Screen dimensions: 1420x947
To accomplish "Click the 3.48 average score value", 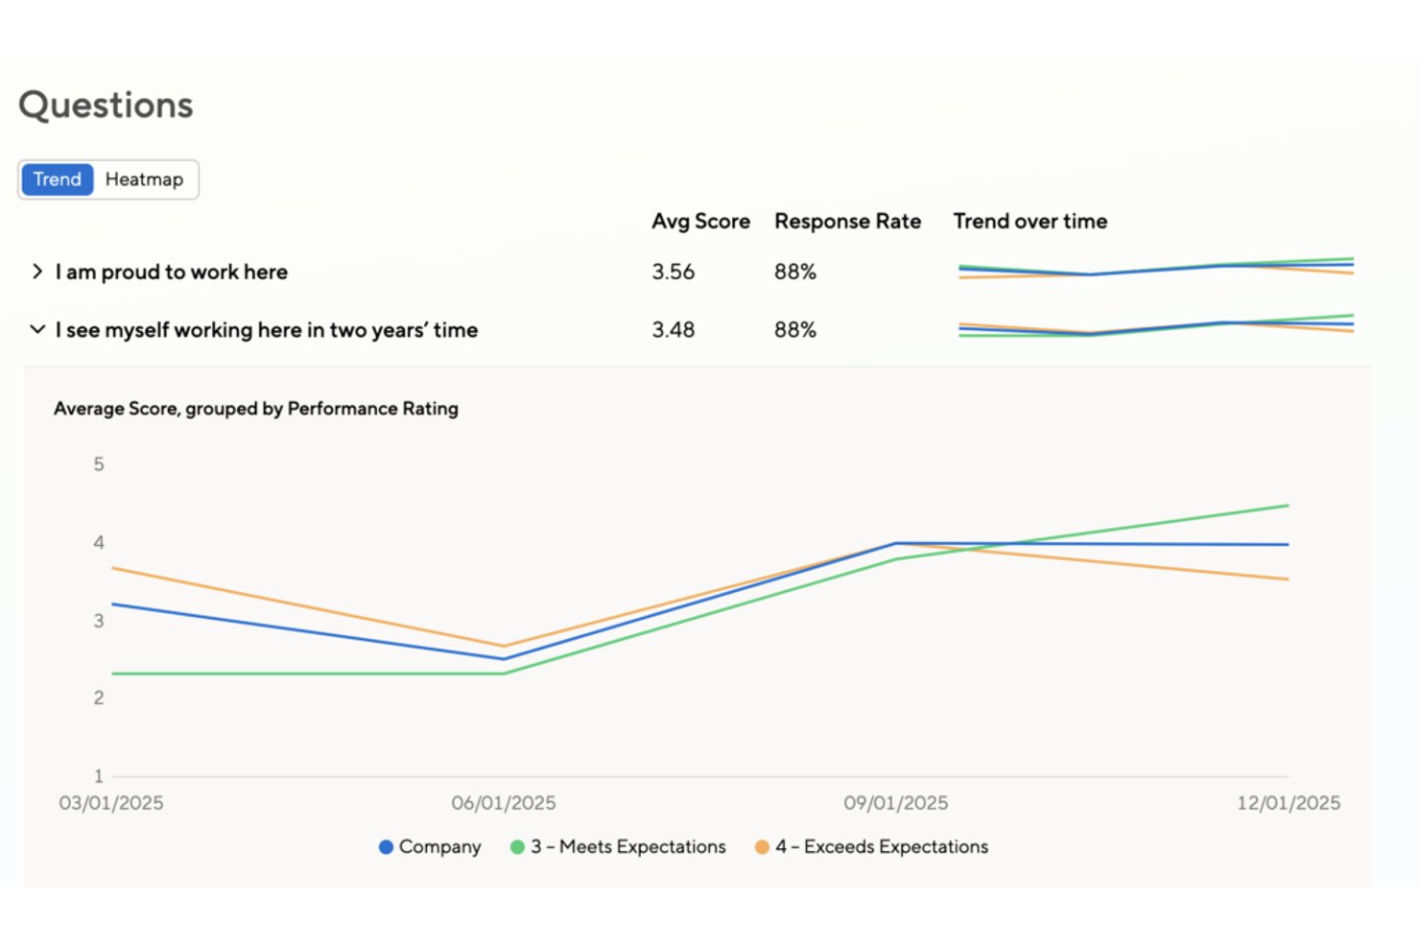I will click(x=674, y=330).
